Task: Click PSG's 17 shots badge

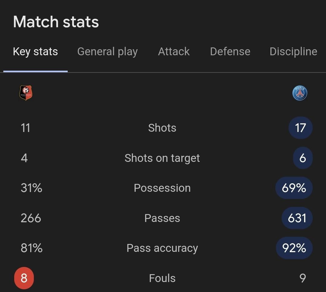Action: (x=300, y=128)
